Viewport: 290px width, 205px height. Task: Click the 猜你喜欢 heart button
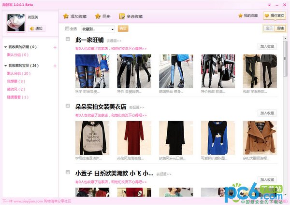[275, 16]
